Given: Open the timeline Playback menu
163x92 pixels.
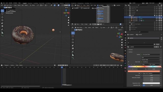Looking at the screenshot, I should tap(7, 65).
